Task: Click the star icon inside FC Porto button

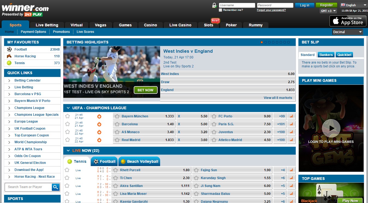Action: pyautogui.click(x=214, y=116)
